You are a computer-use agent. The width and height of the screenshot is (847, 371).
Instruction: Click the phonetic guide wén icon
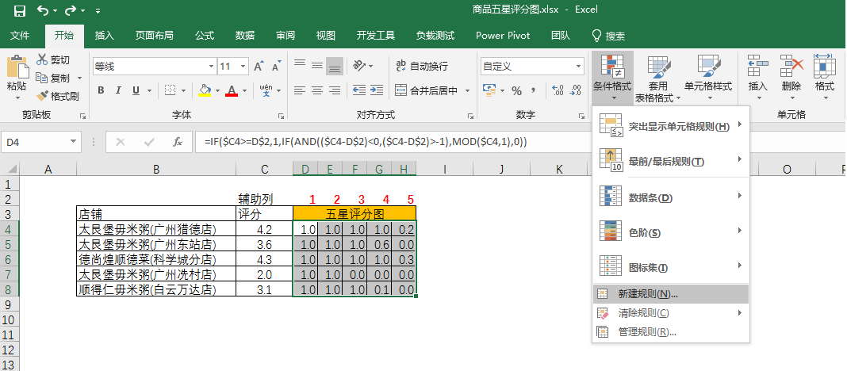[266, 90]
